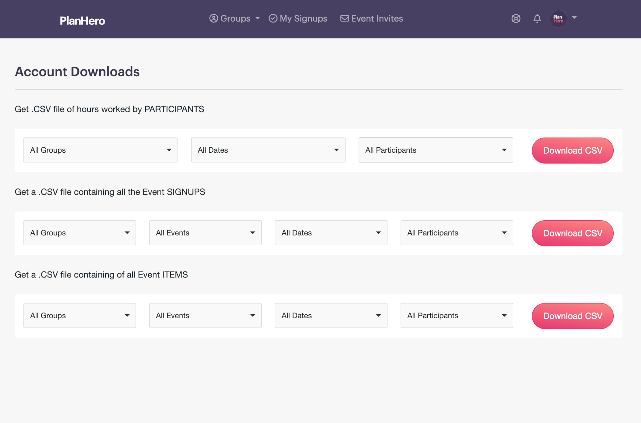Click the PlanHero profile avatar

coord(558,19)
